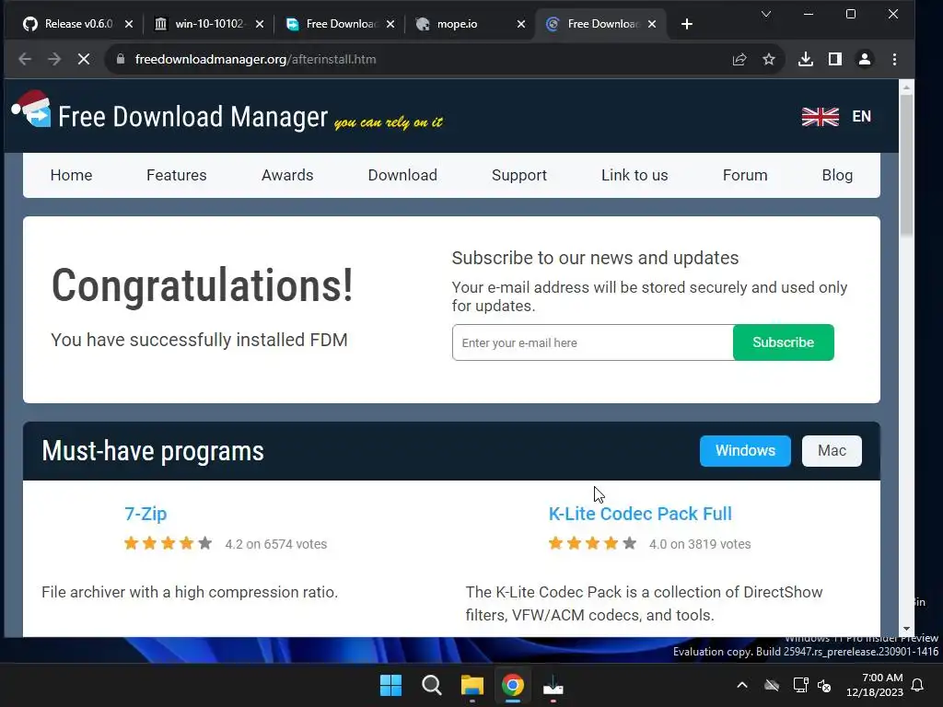The image size is (943, 707).
Task: Click the scrollbar down arrow
Action: [906, 629]
